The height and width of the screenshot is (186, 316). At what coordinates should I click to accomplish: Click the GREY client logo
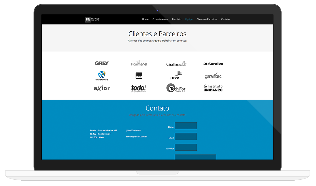(x=102, y=63)
